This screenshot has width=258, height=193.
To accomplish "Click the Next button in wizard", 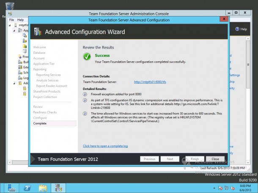I will [x=170, y=159].
